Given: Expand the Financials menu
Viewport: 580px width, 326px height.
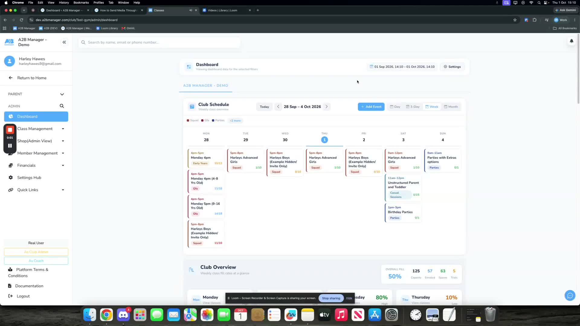Looking at the screenshot, I should [63, 165].
